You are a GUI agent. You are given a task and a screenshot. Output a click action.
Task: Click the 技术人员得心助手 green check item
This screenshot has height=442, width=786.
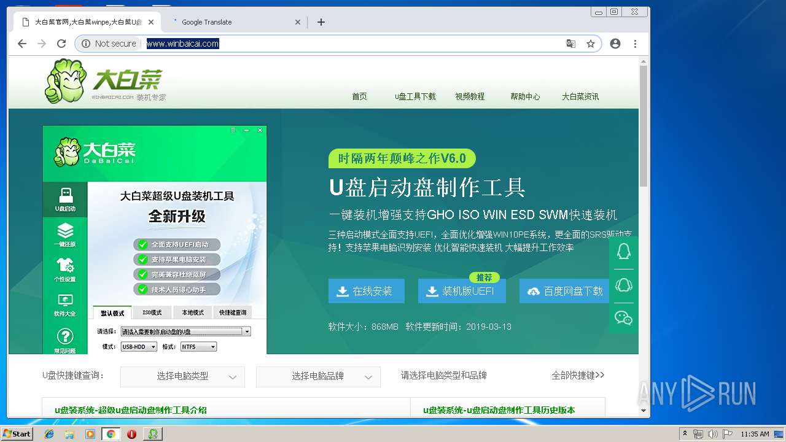coord(178,289)
